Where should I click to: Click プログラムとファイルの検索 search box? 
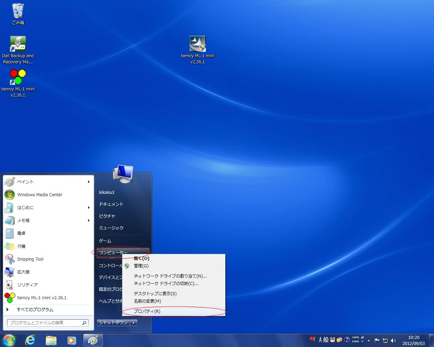pos(48,323)
